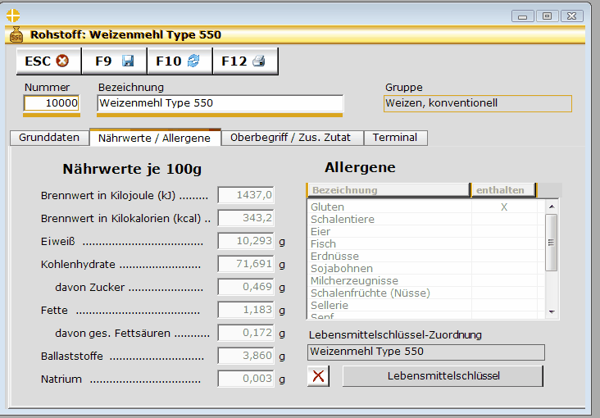Select the Fisch allergen row
Viewport: 600px width, 418px height.
pyautogui.click(x=426, y=244)
